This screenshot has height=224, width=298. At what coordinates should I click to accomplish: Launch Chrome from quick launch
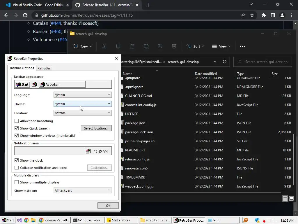26,220
